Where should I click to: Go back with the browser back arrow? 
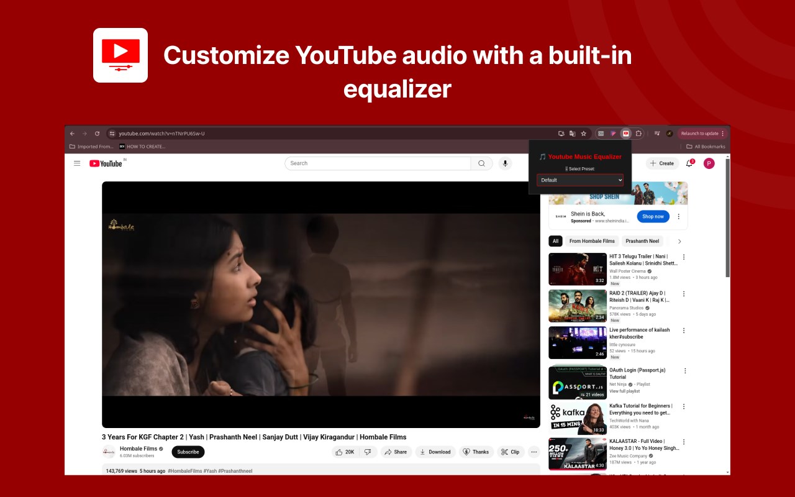[72, 134]
